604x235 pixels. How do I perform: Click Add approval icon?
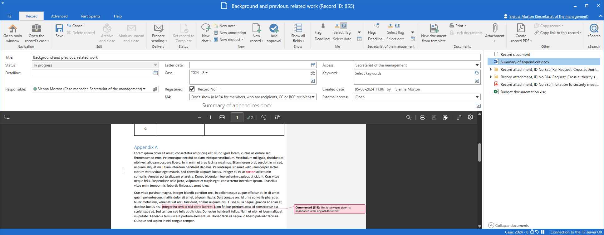pos(274,29)
